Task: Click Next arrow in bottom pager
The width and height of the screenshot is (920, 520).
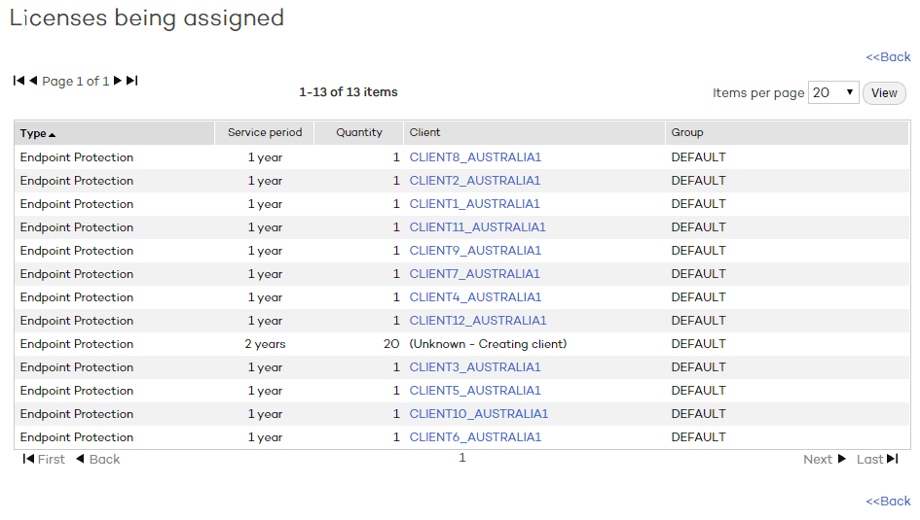Action: (x=825, y=459)
